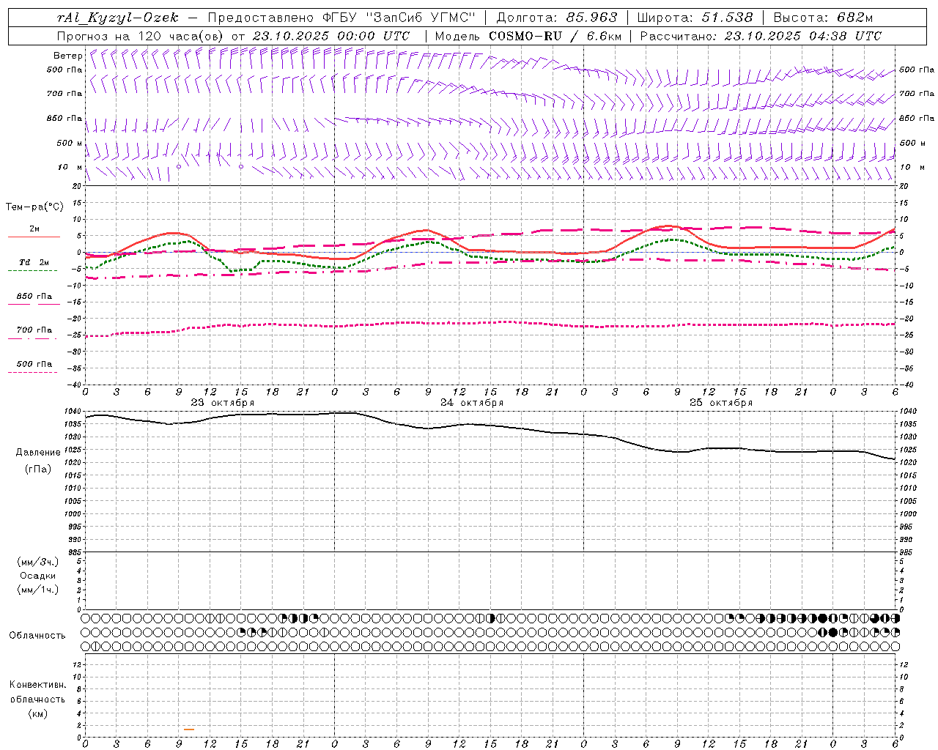Click the orange convective cloud marker

point(189,729)
